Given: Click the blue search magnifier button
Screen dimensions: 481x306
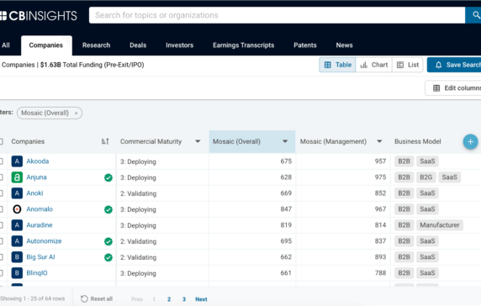Looking at the screenshot, I should [x=473, y=15].
